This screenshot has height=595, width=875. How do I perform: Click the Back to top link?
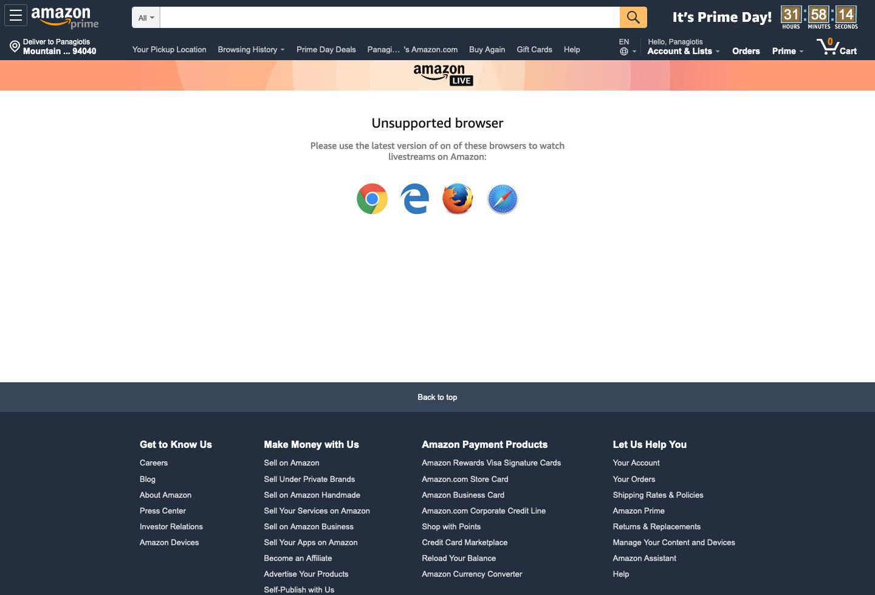coord(437,397)
